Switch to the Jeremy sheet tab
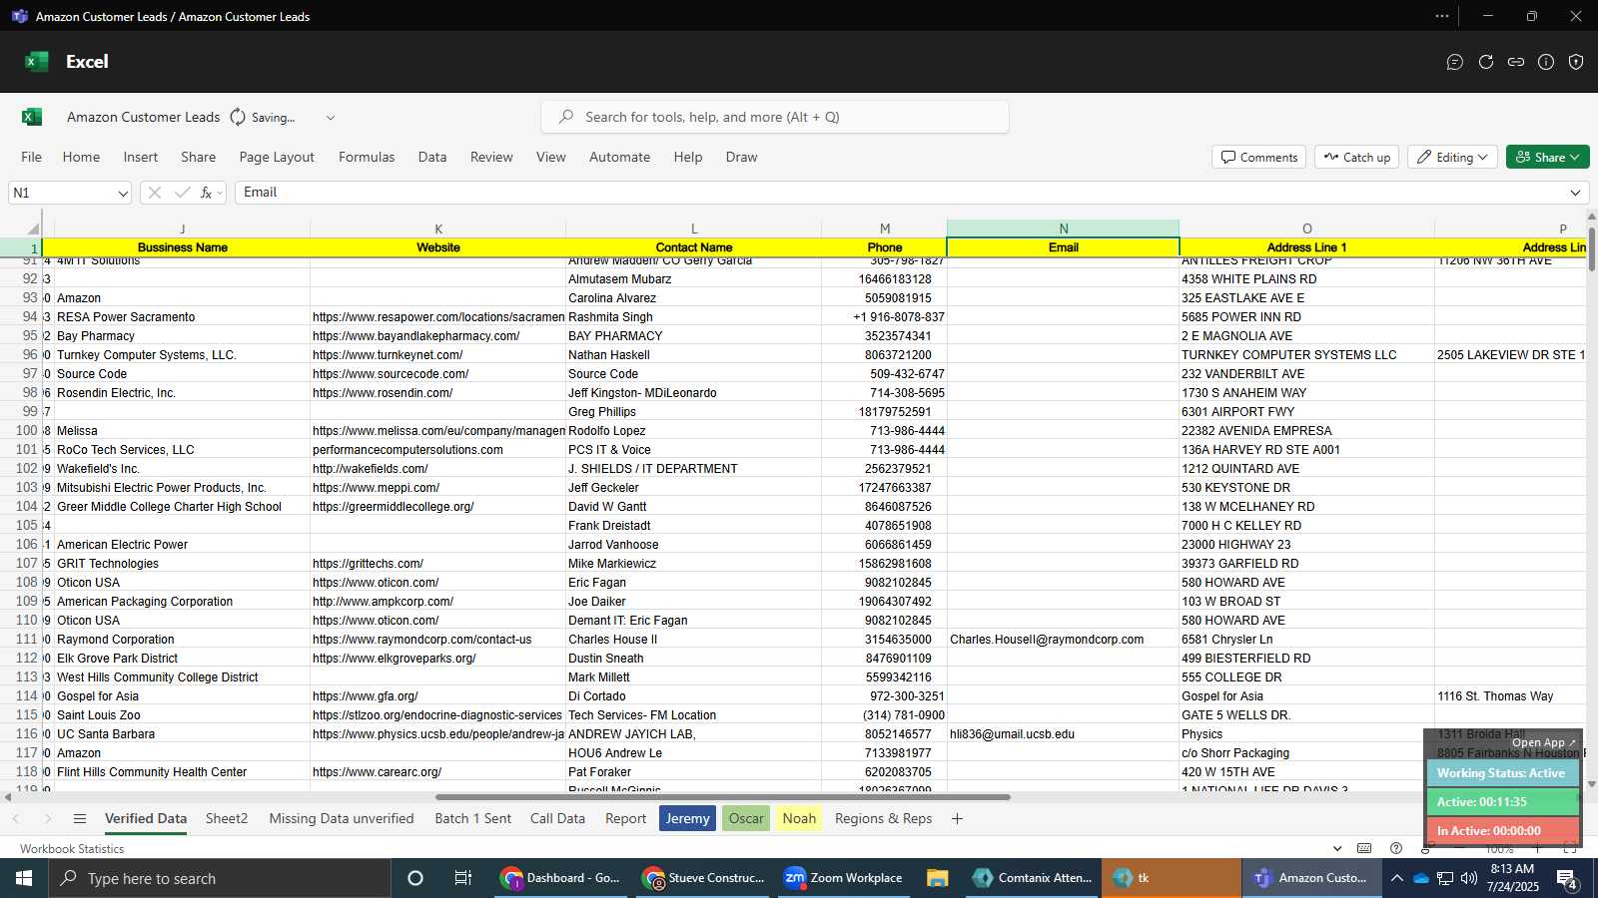This screenshot has height=898, width=1598. tap(687, 818)
